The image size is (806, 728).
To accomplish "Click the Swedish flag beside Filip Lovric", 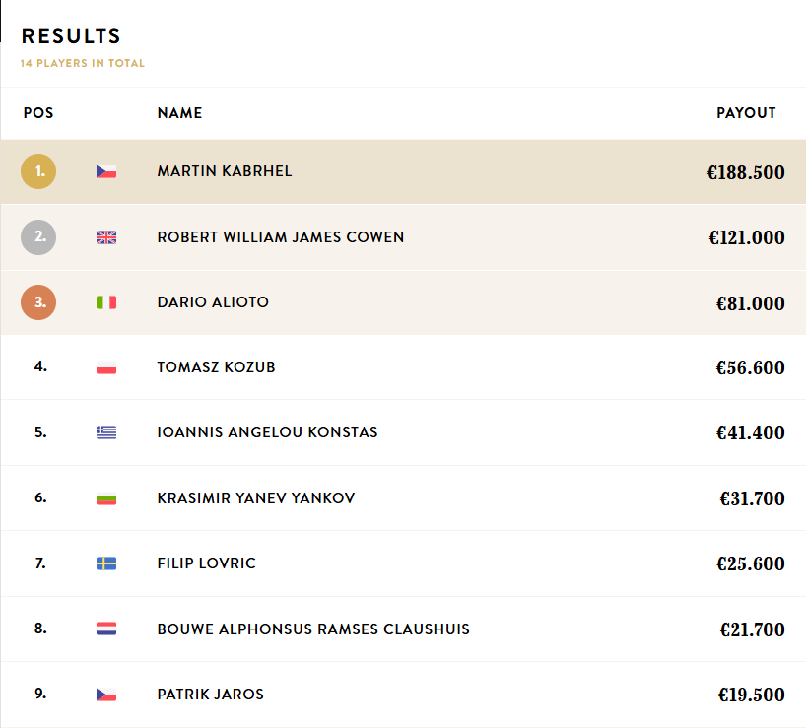I will click(x=106, y=563).
